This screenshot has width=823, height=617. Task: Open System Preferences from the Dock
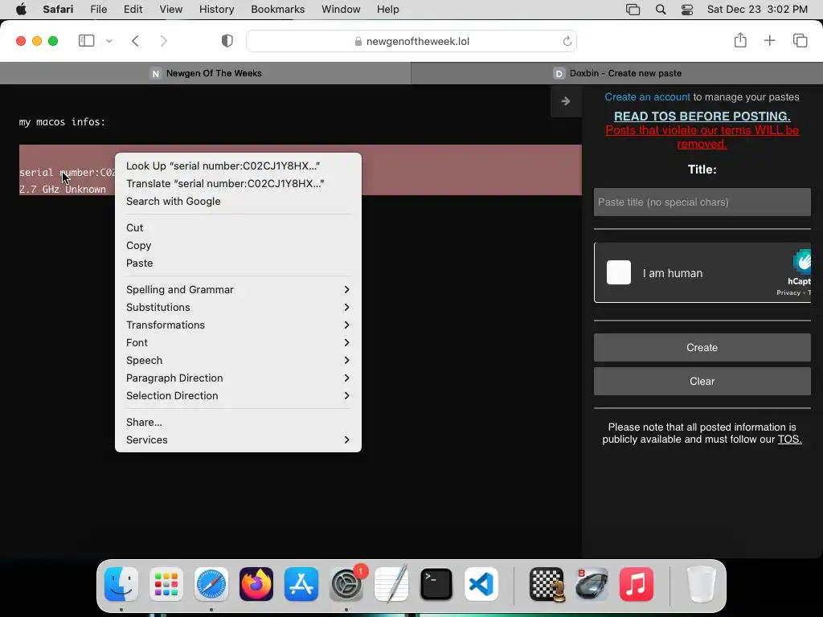click(x=346, y=584)
